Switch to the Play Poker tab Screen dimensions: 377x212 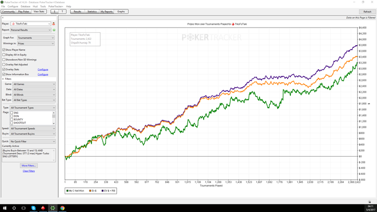[24, 11]
